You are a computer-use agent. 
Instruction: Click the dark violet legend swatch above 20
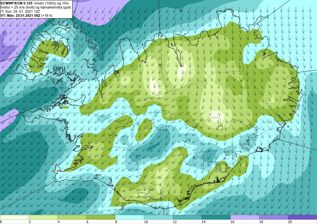303,217
